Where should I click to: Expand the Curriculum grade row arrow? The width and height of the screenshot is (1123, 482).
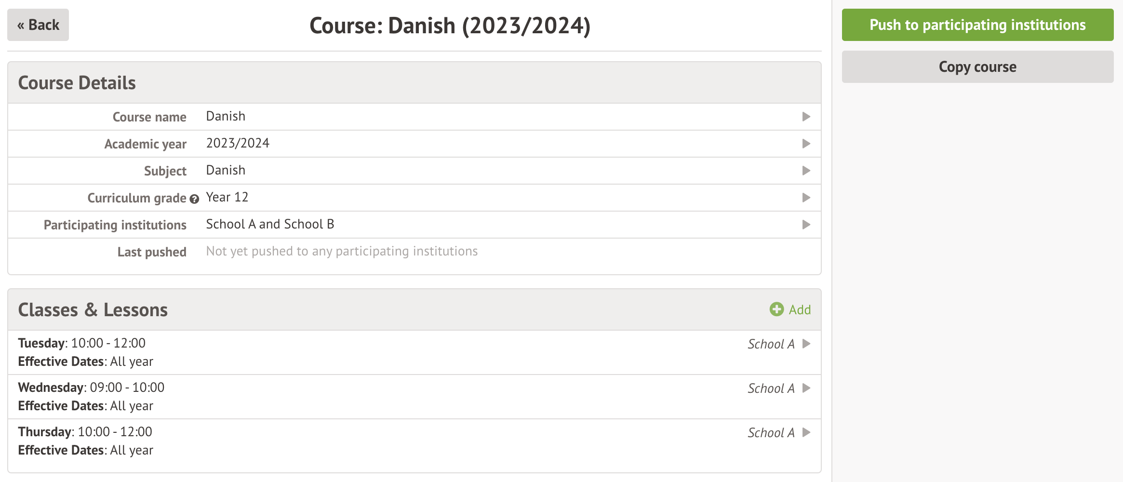pyautogui.click(x=806, y=198)
